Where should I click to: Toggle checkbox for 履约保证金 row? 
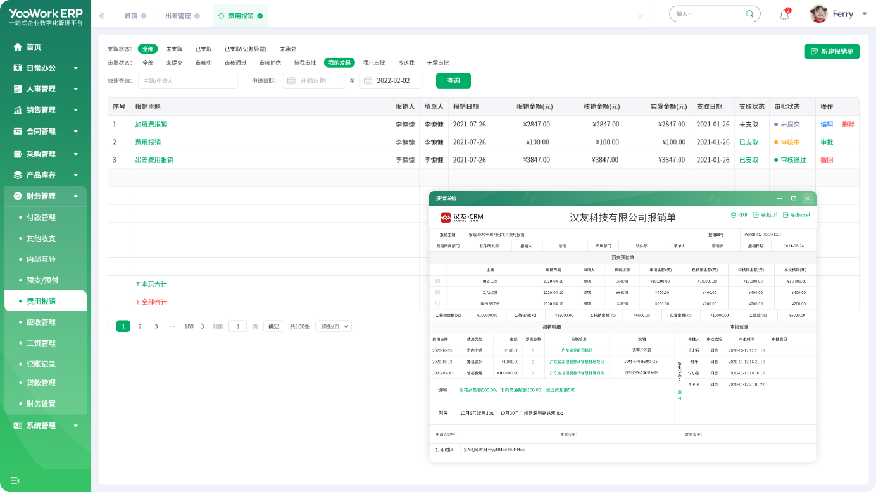437,304
